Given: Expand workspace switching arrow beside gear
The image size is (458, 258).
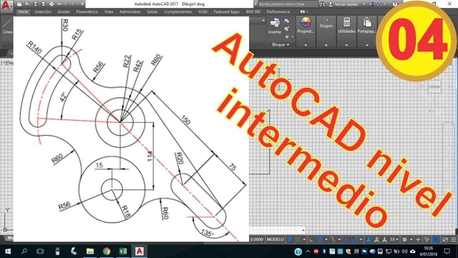Looking at the screenshot, I should coord(411,239).
